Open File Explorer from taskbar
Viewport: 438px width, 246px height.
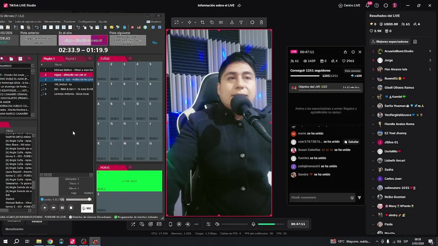(x=39, y=242)
